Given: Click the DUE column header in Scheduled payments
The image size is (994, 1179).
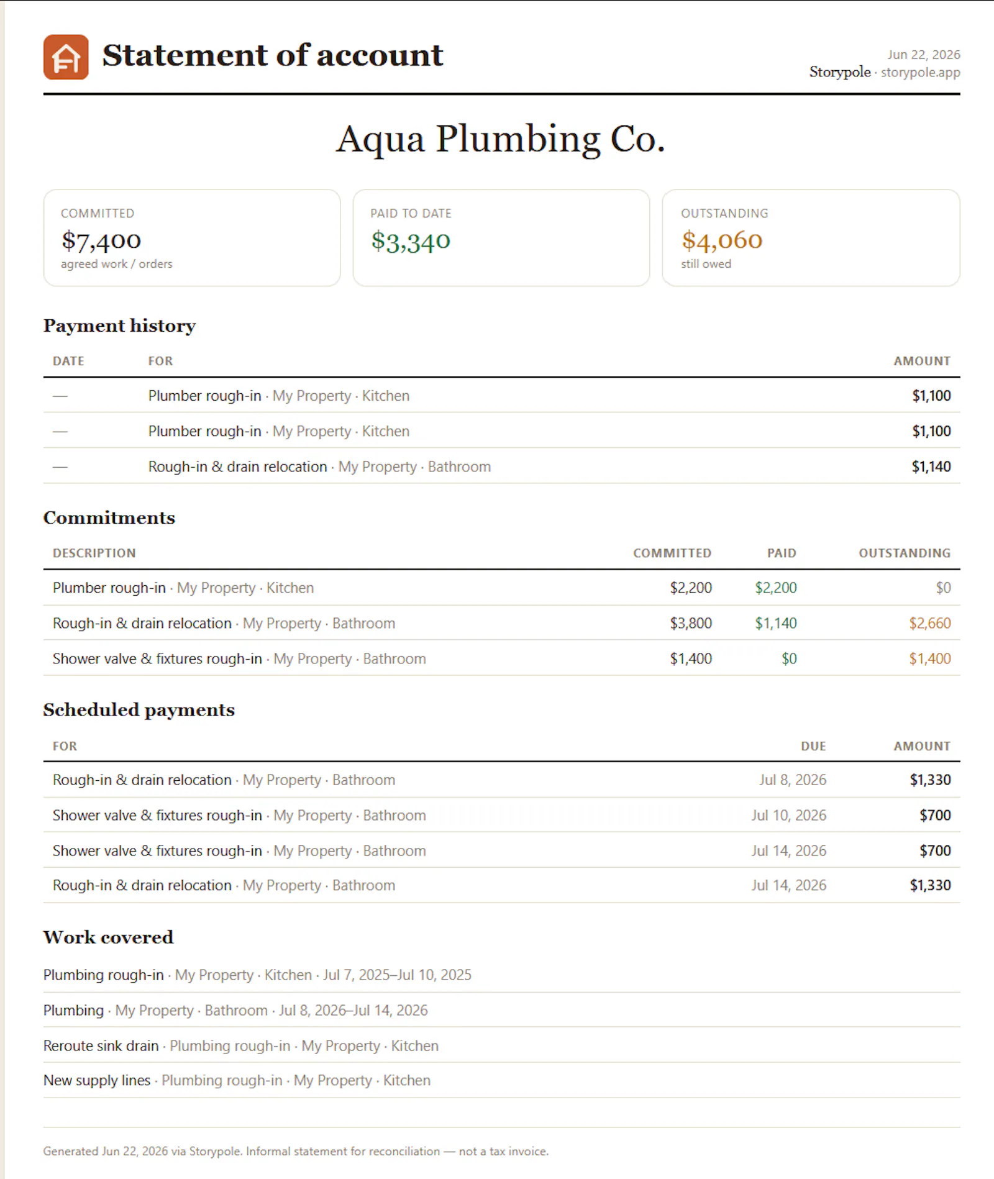Looking at the screenshot, I should (x=813, y=746).
